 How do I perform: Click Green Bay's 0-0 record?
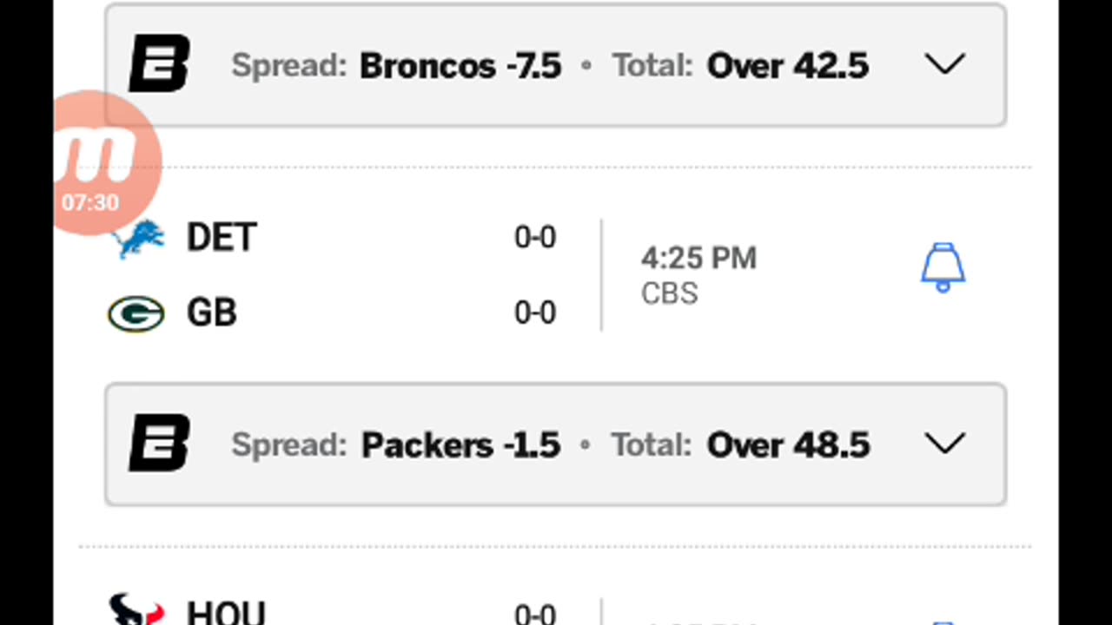tap(534, 312)
